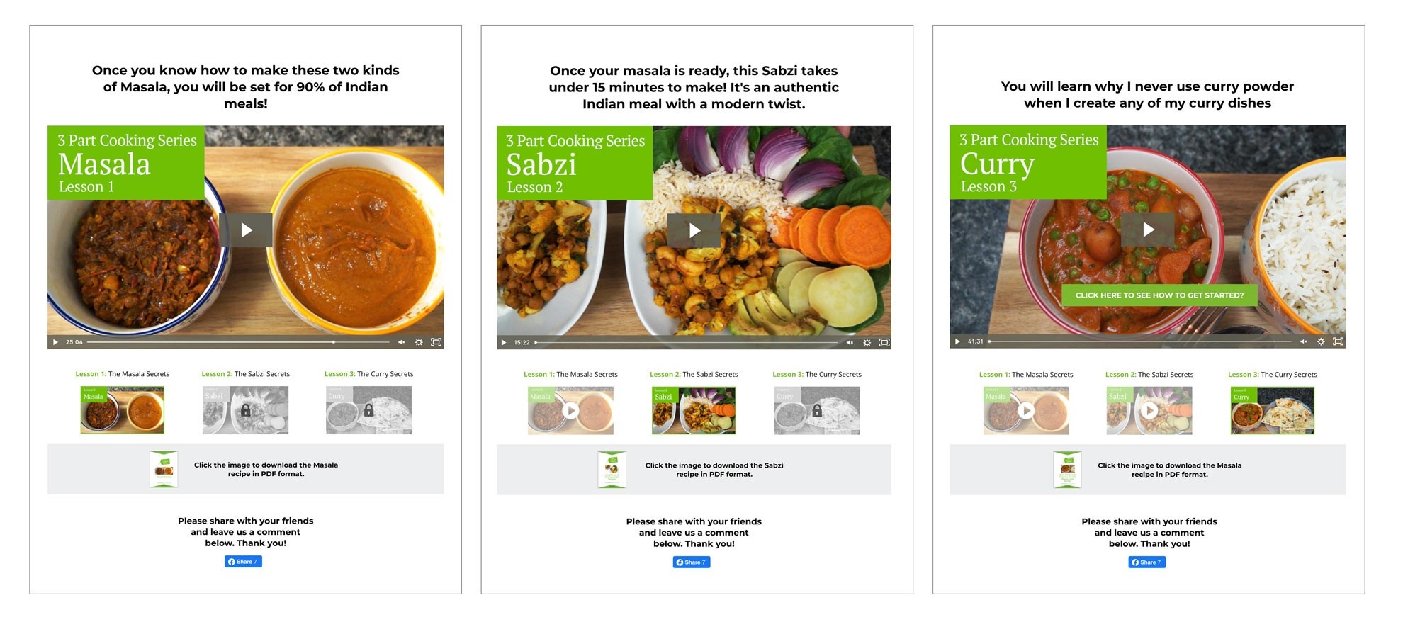Image resolution: width=1403 pixels, height=622 pixels.
Task: Open settings gear on Masala video
Action: [x=419, y=342]
